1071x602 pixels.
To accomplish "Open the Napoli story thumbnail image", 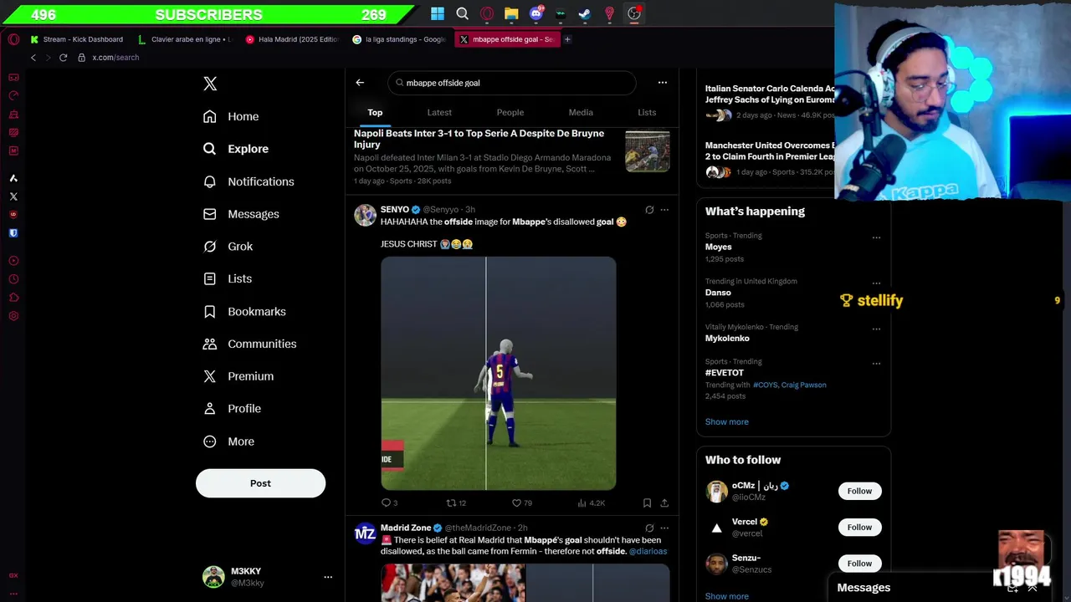I will (648, 151).
